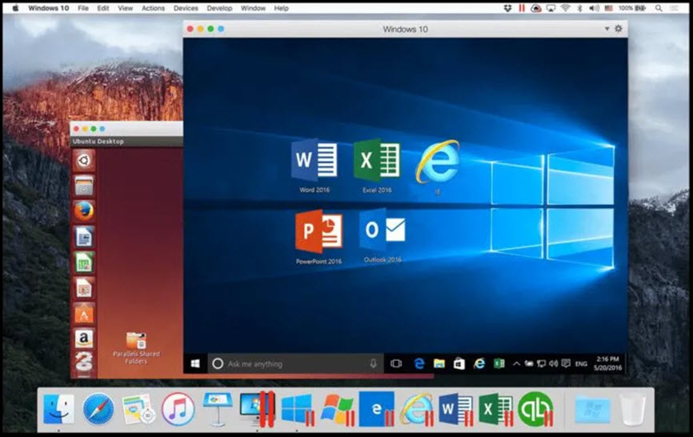Open iTunes from the Dock
Viewport: 693px width, 437px height.
coord(178,409)
